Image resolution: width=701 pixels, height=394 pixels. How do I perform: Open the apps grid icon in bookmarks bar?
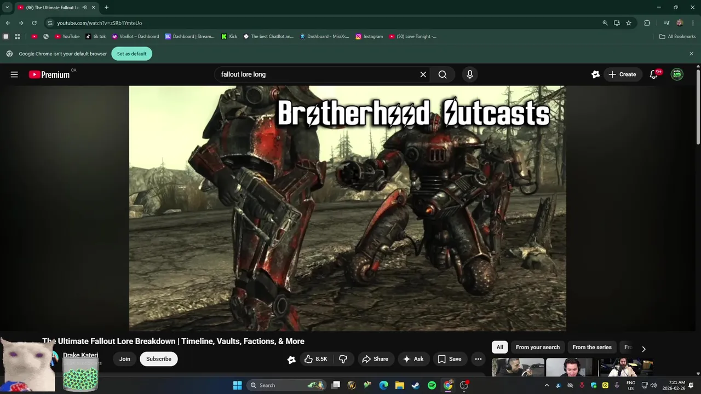(18, 37)
